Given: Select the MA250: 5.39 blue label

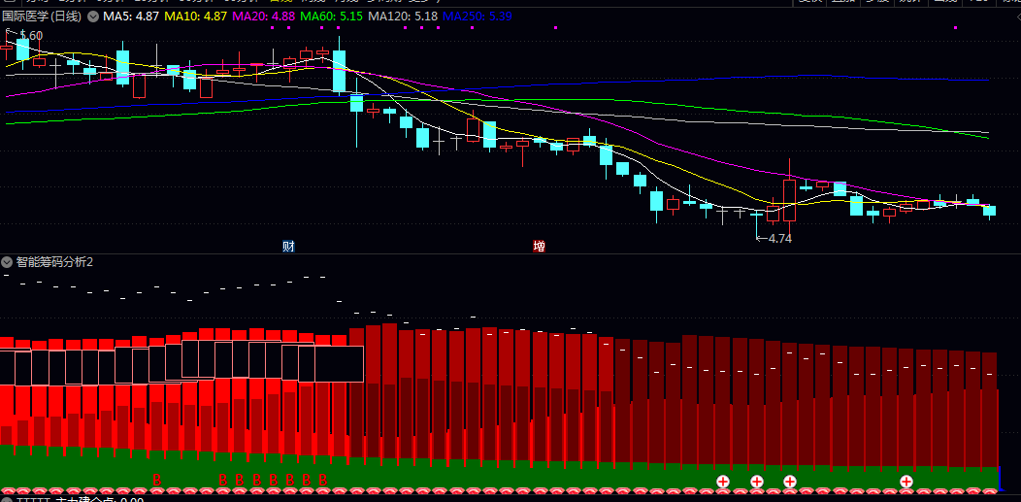Looking at the screenshot, I should 477,17.
